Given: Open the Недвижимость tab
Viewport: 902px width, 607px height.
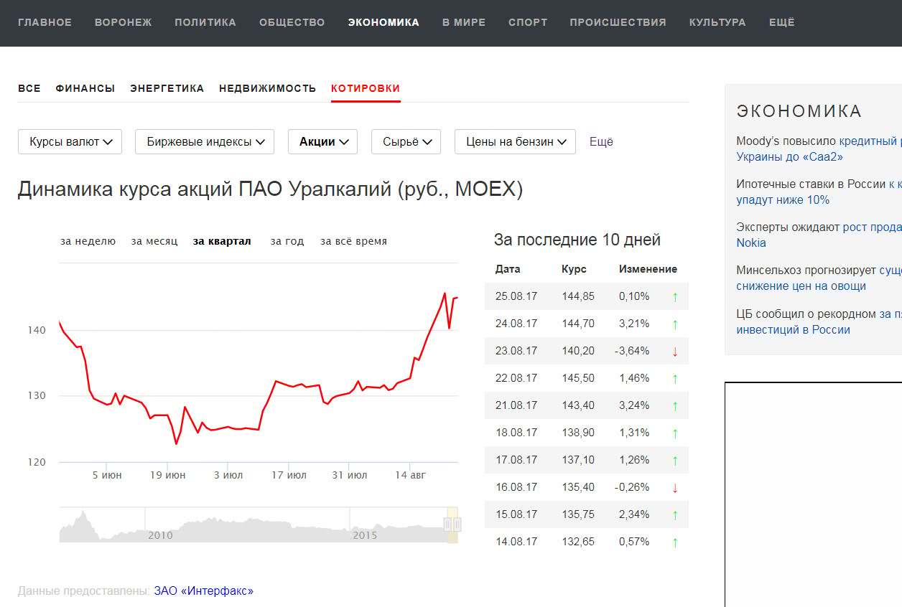Looking at the screenshot, I should tap(267, 88).
